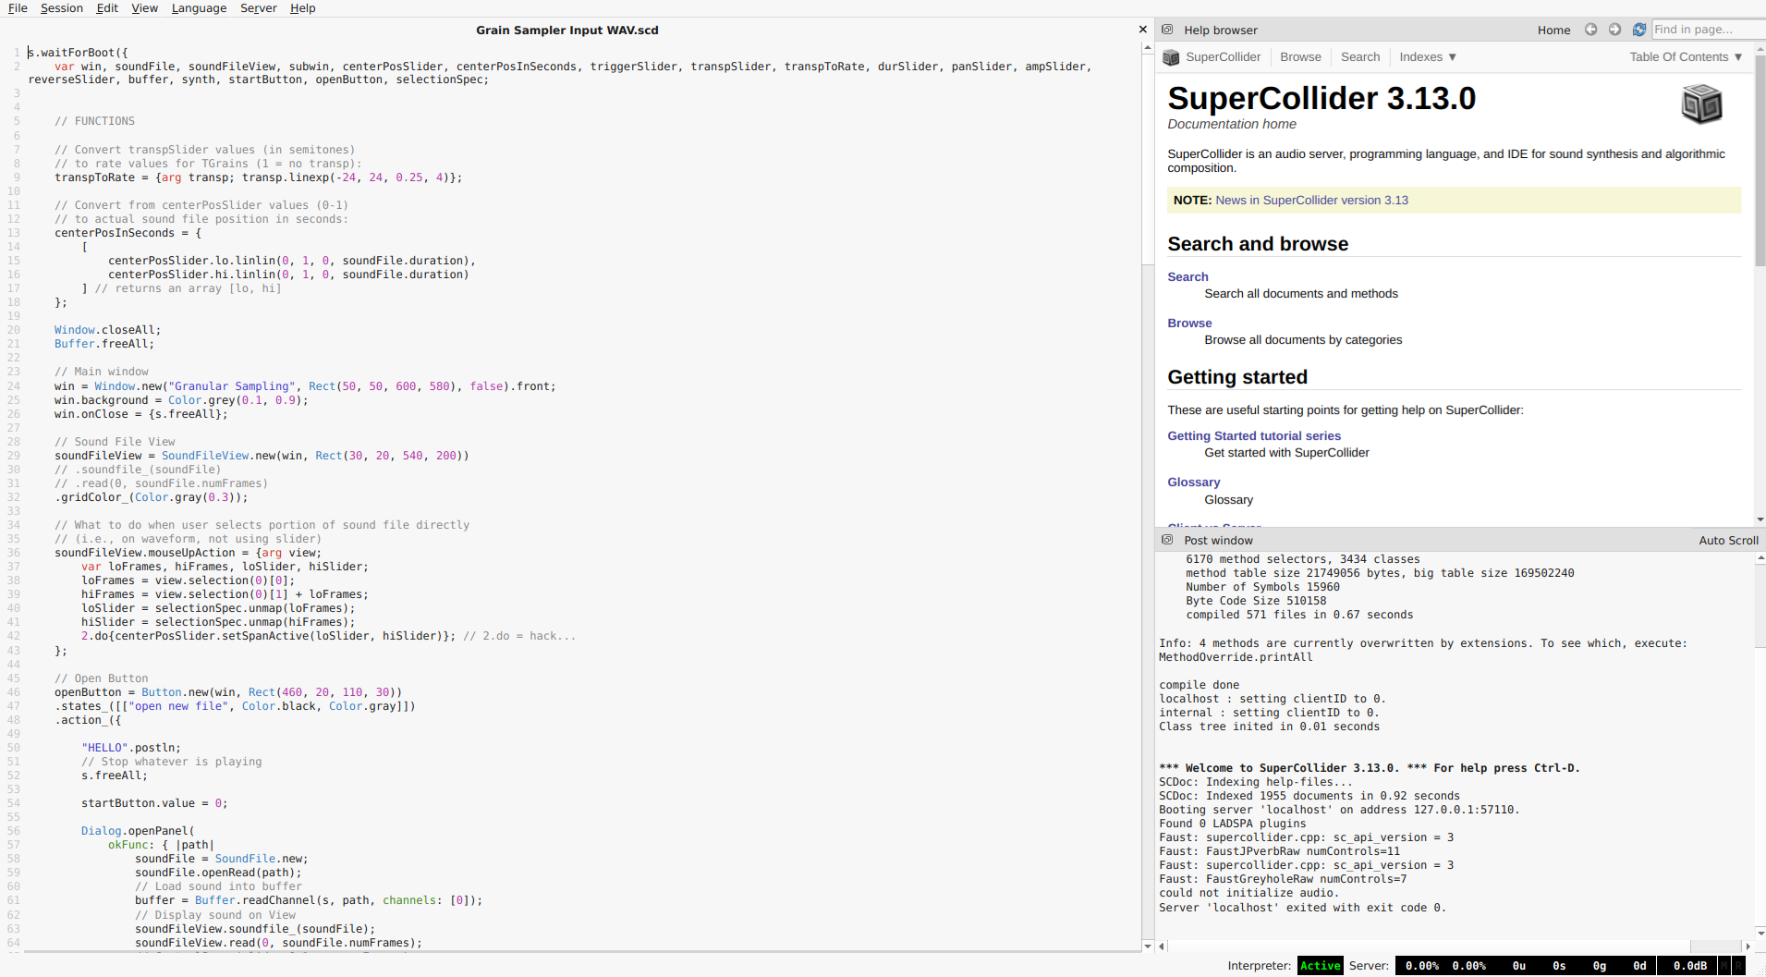Click the "Dialog.openPanel(" line
Image resolution: width=1766 pixels, height=977 pixels.
(x=138, y=832)
